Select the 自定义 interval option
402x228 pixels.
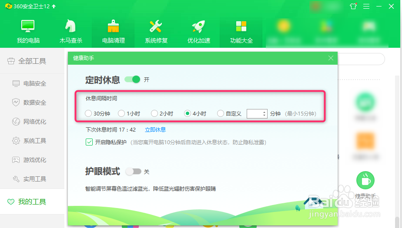click(x=221, y=113)
